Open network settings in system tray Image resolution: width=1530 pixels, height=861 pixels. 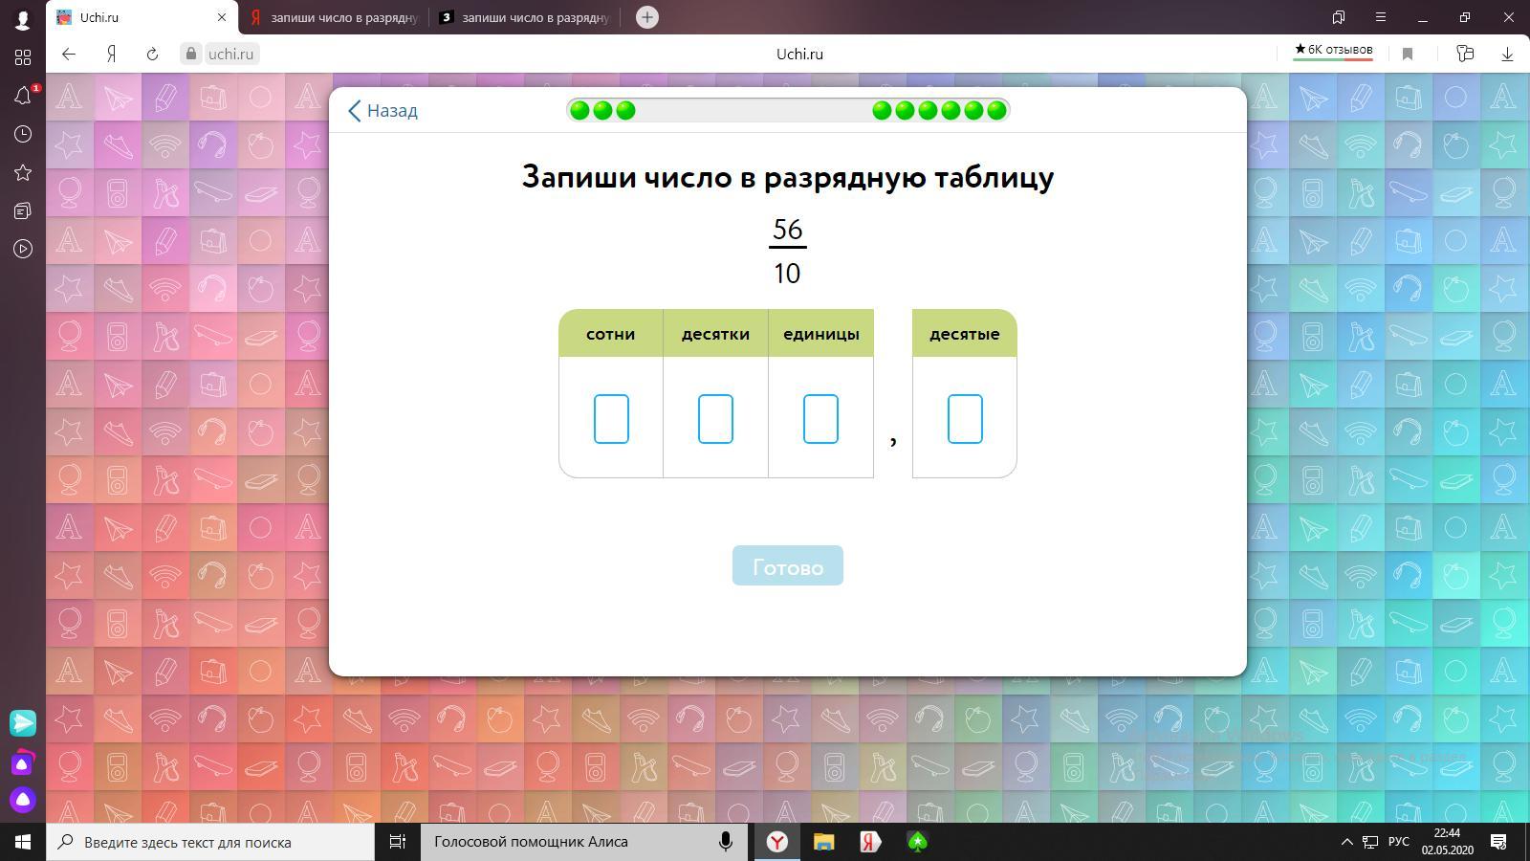point(1370,842)
